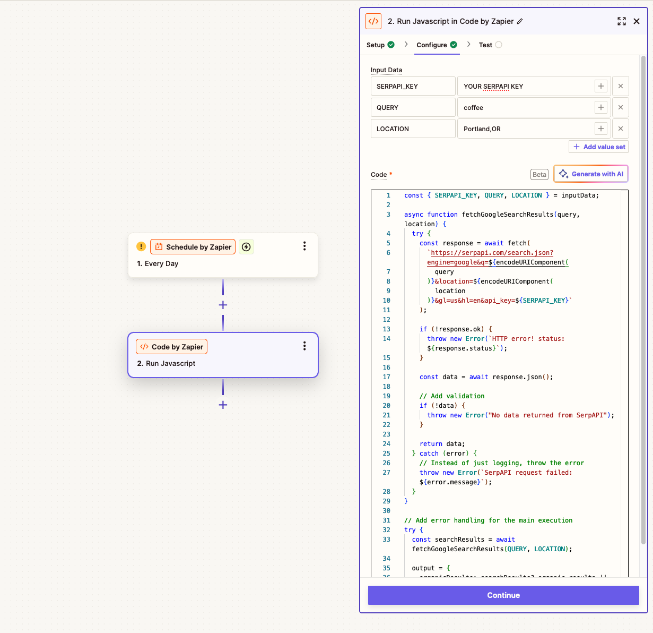Image resolution: width=653 pixels, height=633 pixels.
Task: Click the warning icon on Schedule step
Action: (141, 246)
